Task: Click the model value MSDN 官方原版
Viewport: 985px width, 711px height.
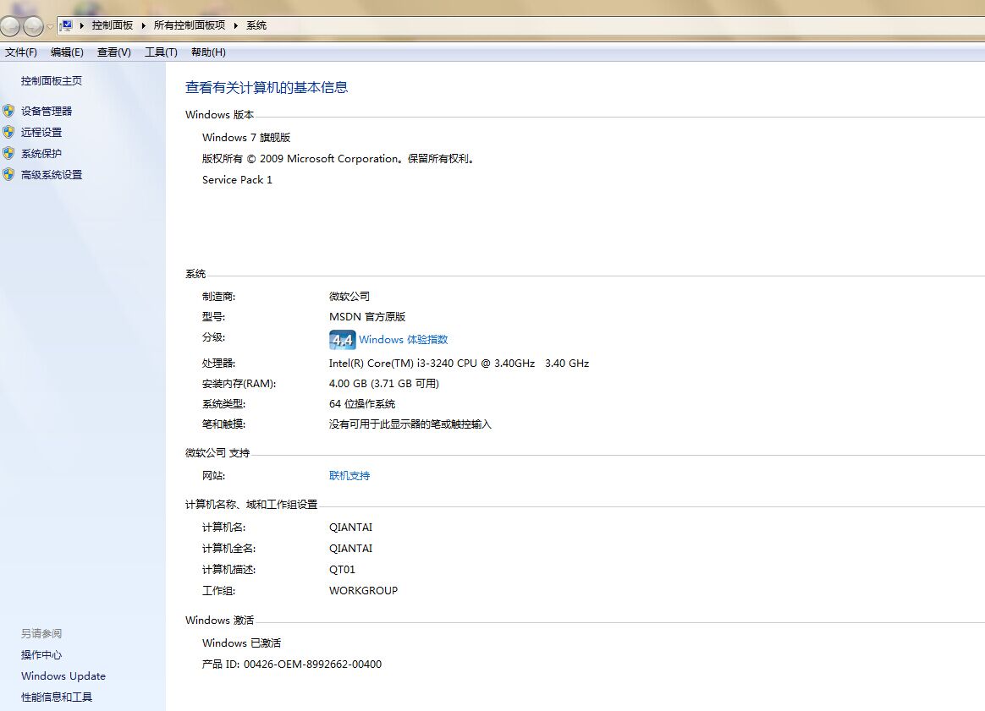Action: (367, 317)
